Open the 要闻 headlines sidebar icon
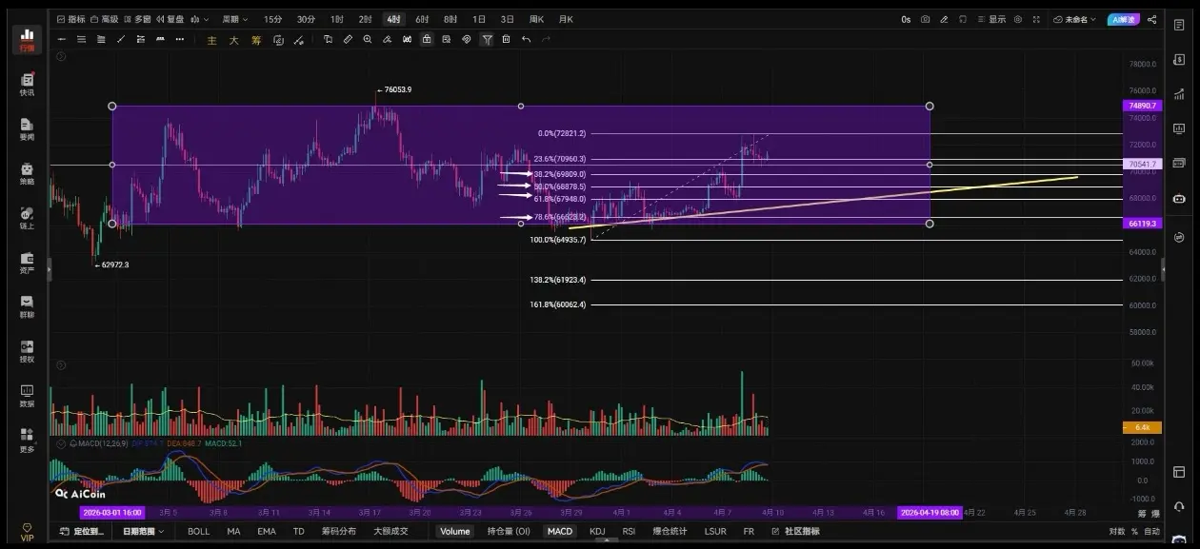 [27, 129]
